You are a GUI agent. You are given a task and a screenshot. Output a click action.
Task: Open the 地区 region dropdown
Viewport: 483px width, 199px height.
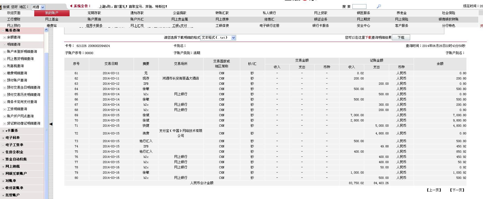pos(43,7)
